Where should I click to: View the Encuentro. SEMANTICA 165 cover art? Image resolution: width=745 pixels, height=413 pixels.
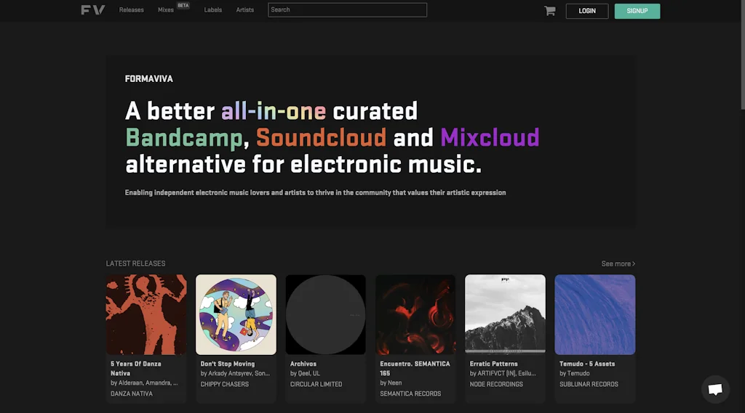415,314
